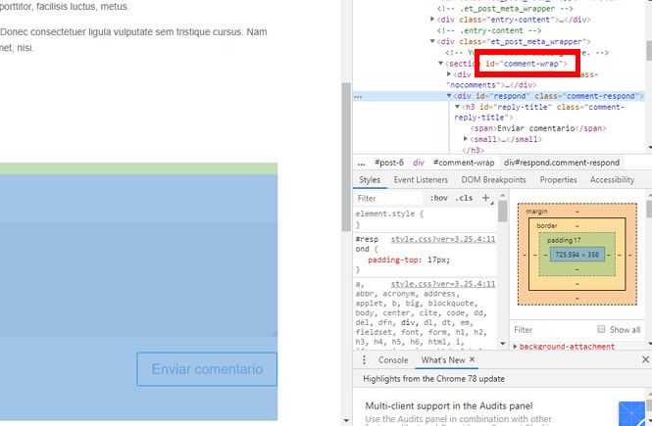The image size is (652, 426).
Task: Click the blue content box in box model
Action: click(x=577, y=255)
